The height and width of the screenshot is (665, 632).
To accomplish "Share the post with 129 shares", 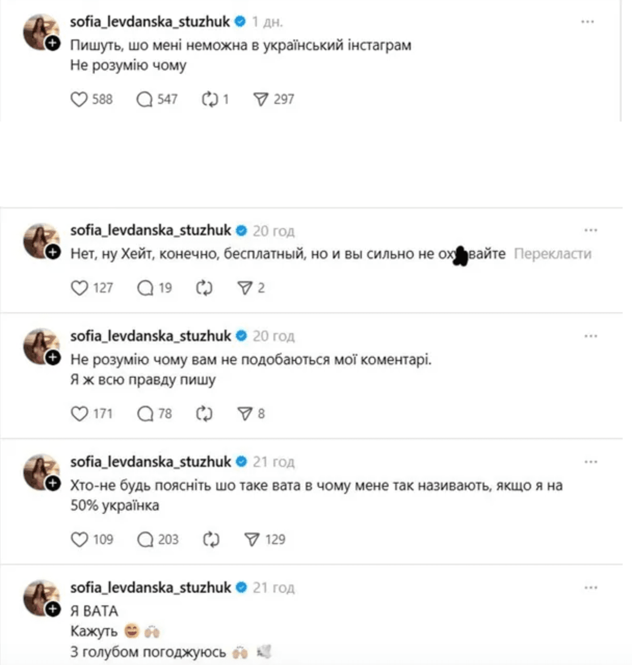I will pos(252,540).
